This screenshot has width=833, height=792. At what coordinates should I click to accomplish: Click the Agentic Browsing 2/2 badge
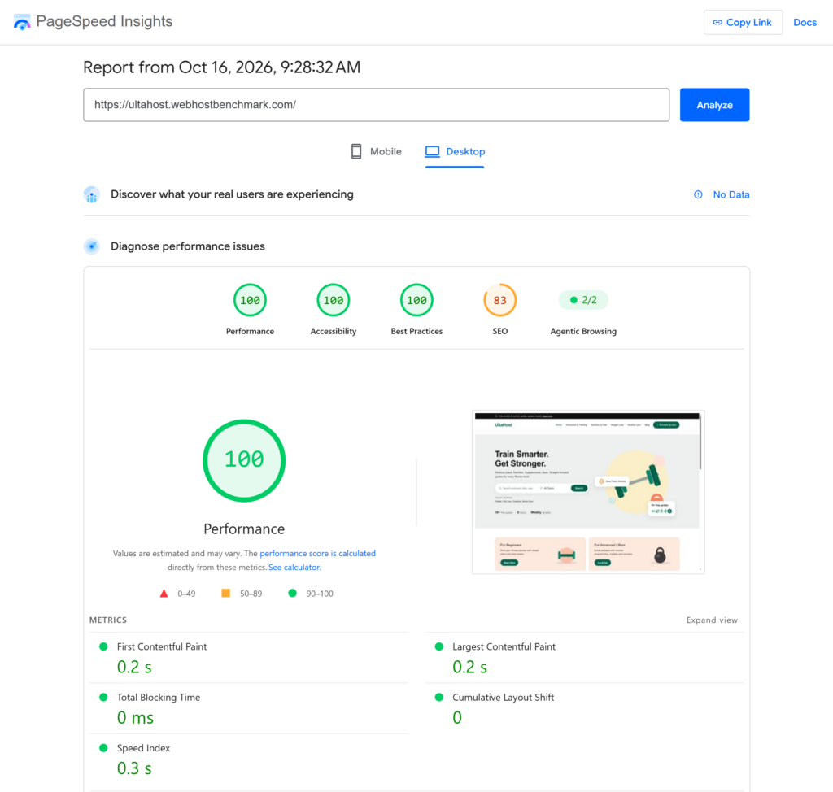pyautogui.click(x=582, y=300)
